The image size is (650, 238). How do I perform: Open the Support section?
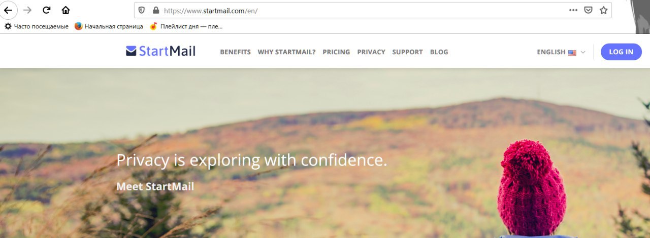[407, 52]
